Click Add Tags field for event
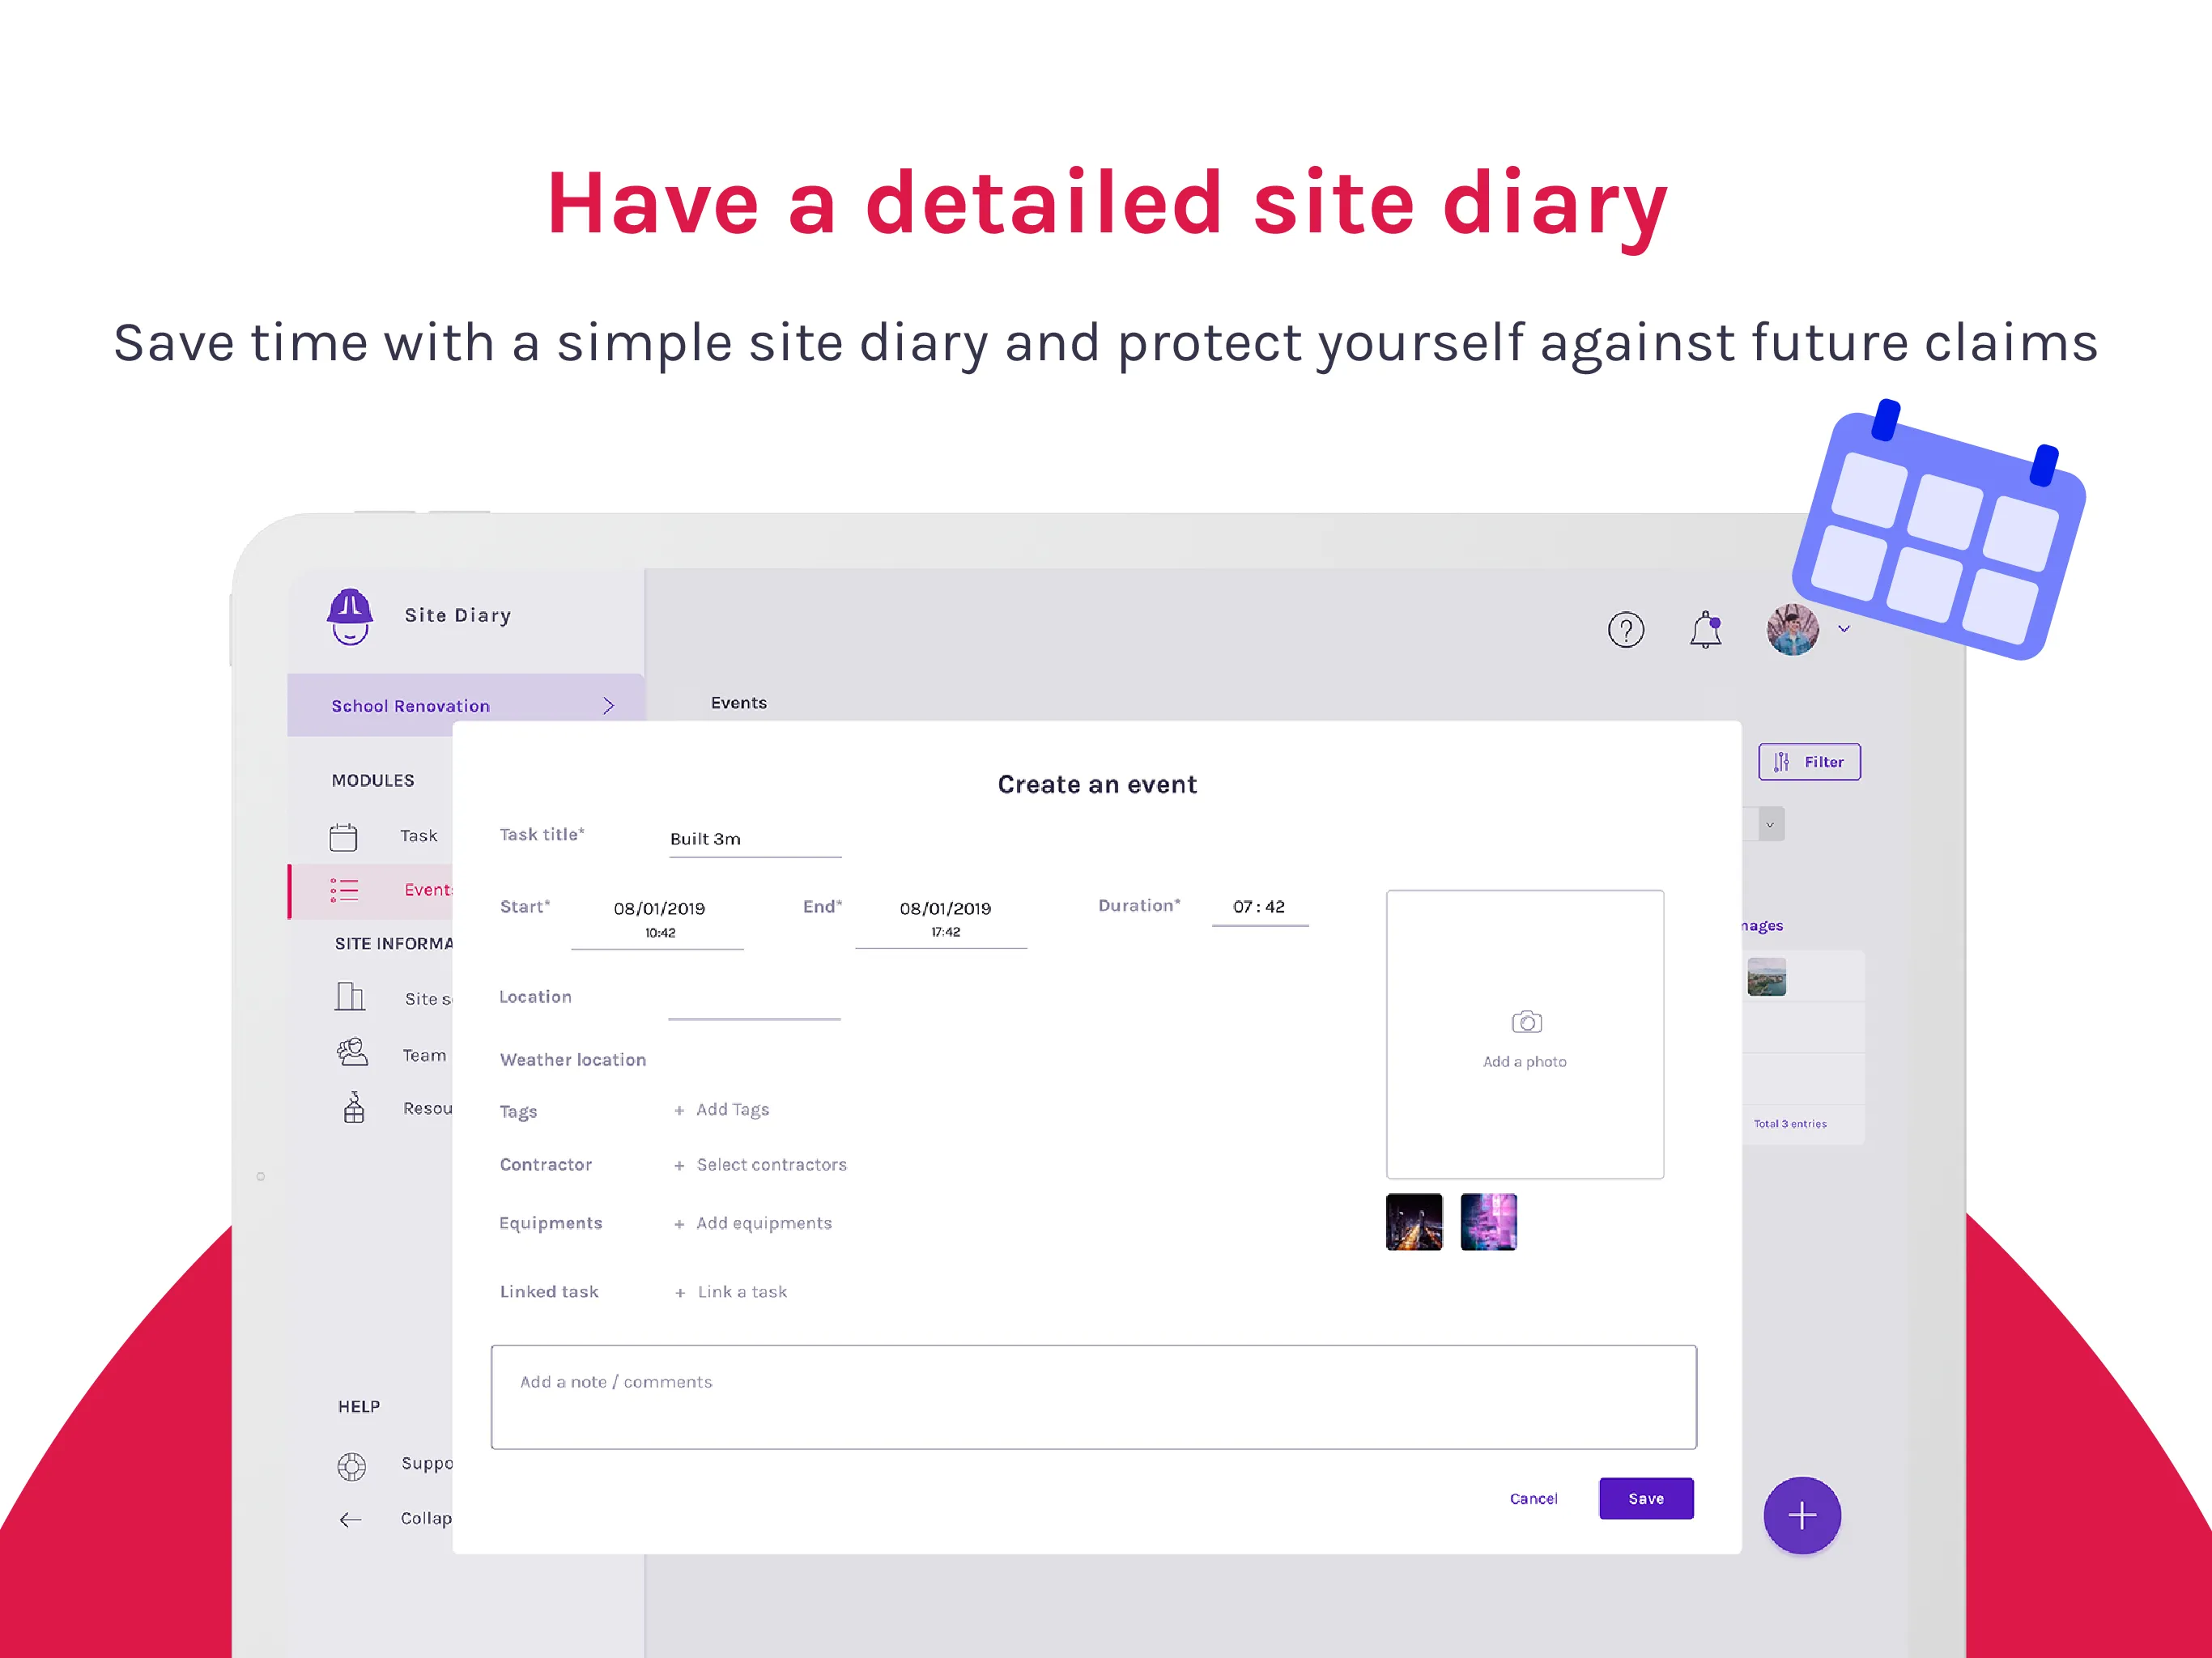2212x1658 pixels. pyautogui.click(x=721, y=1107)
